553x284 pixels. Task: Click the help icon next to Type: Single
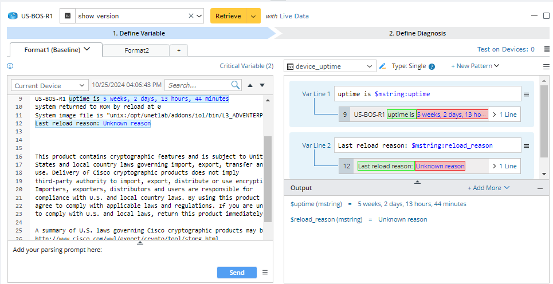432,66
